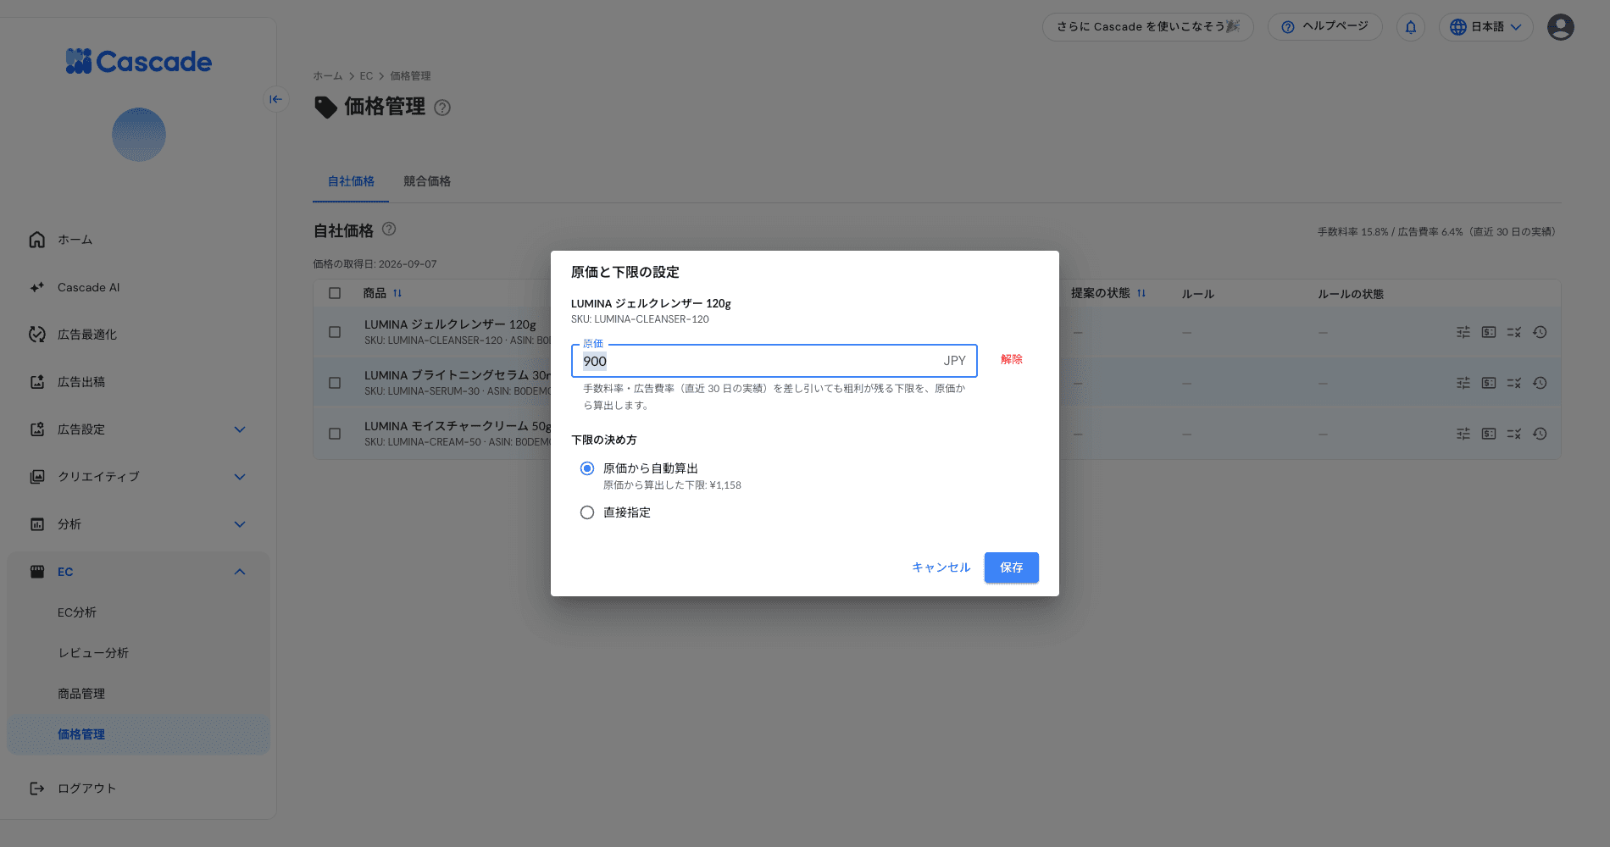Click the 原価 input field
The height and width of the screenshot is (847, 1610).
774,361
